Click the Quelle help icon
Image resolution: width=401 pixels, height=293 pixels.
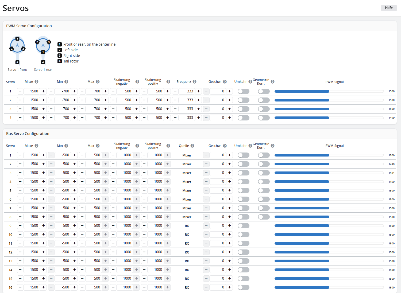[192, 146]
